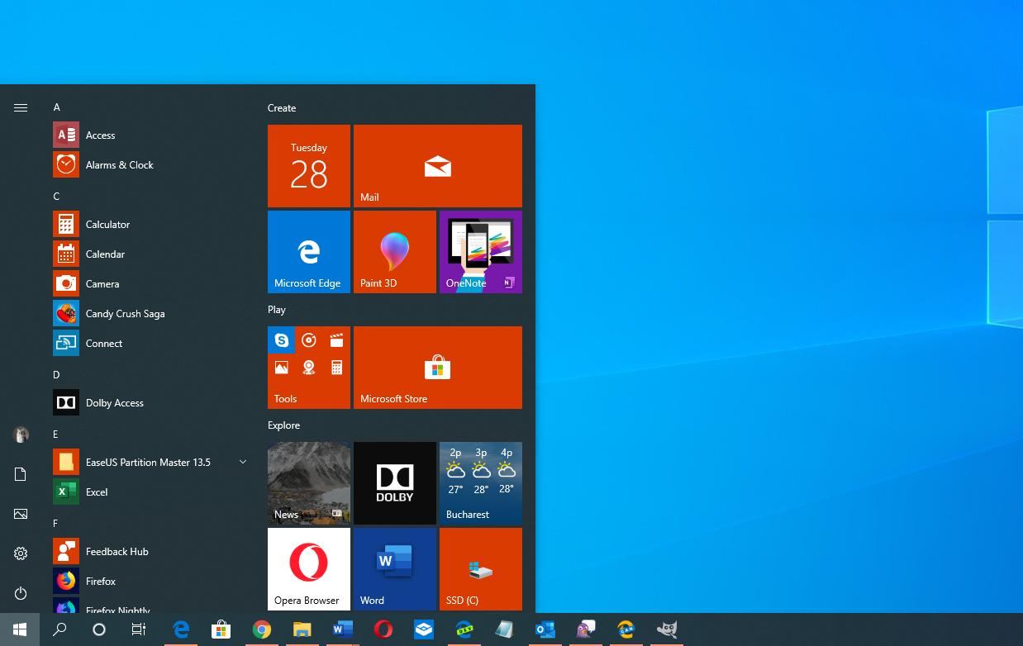Open the Microsoft Store tile

pos(438,368)
